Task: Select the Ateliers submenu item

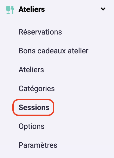Action: pos(31,70)
